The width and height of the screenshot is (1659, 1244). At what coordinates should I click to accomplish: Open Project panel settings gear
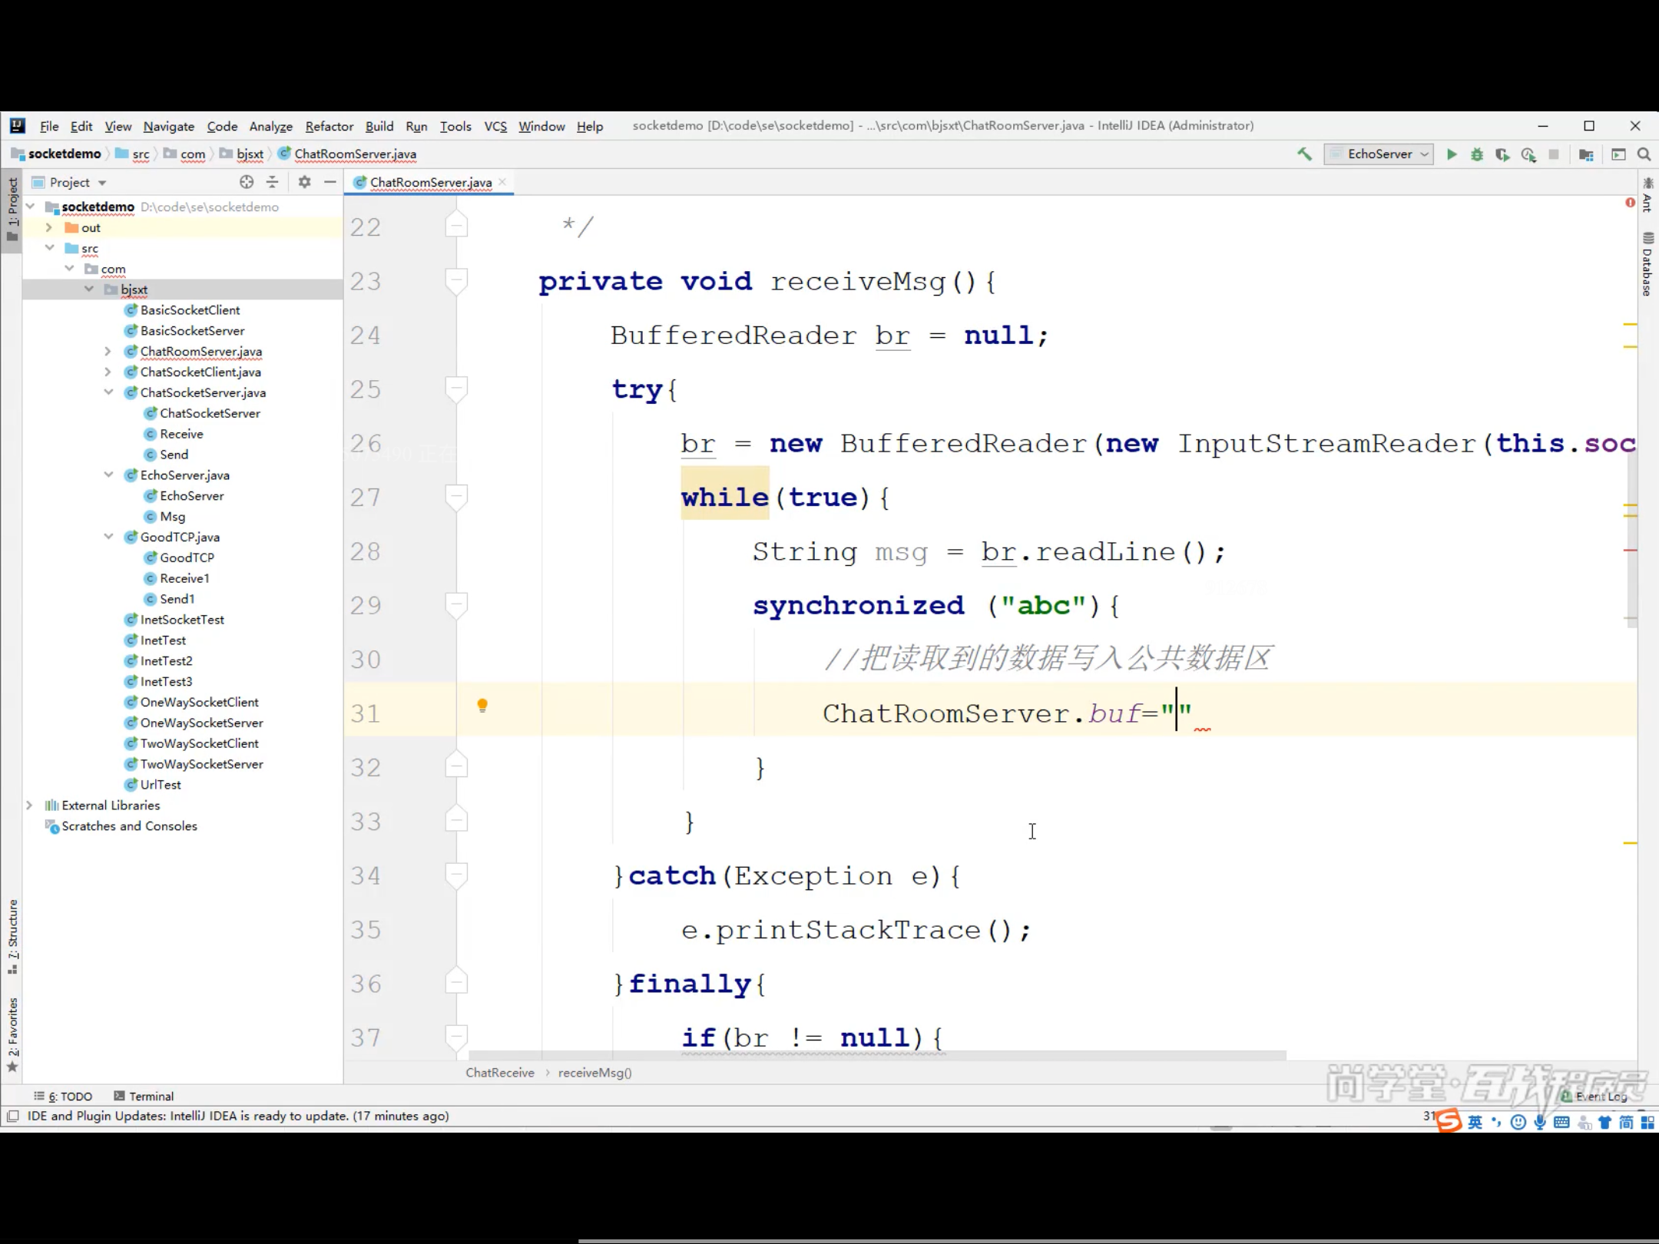[x=305, y=182]
